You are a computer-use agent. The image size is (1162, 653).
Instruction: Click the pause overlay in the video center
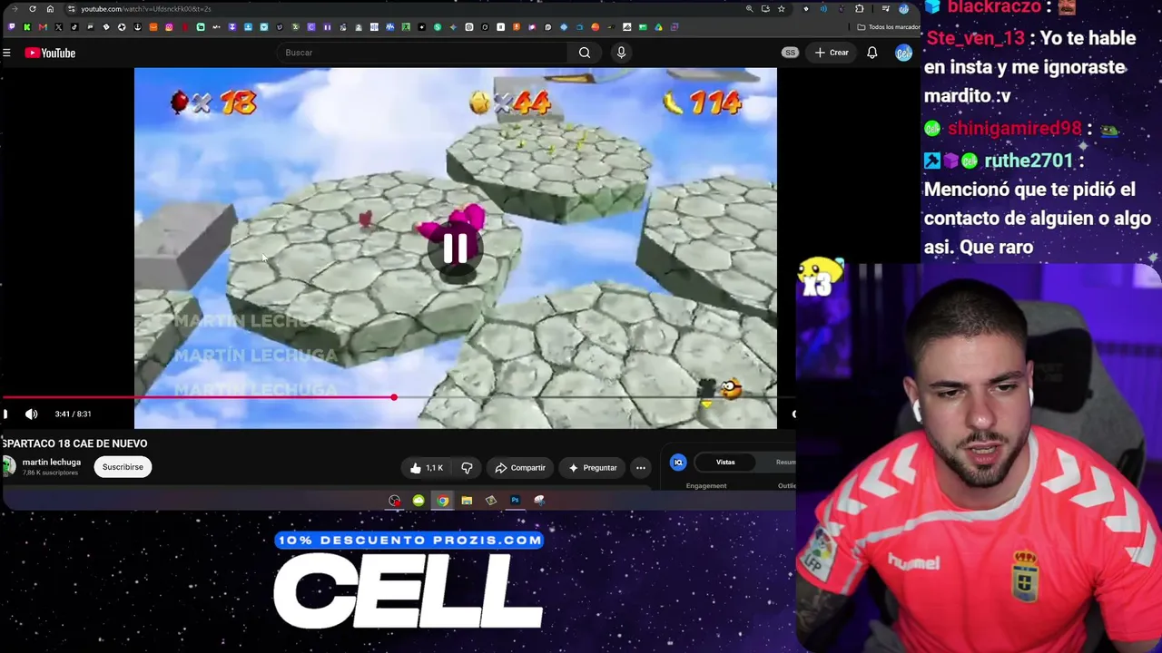pos(455,248)
